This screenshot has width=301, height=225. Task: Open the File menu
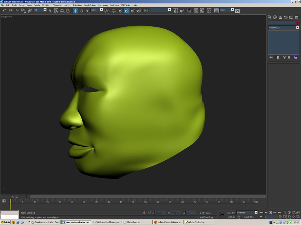click(3, 5)
